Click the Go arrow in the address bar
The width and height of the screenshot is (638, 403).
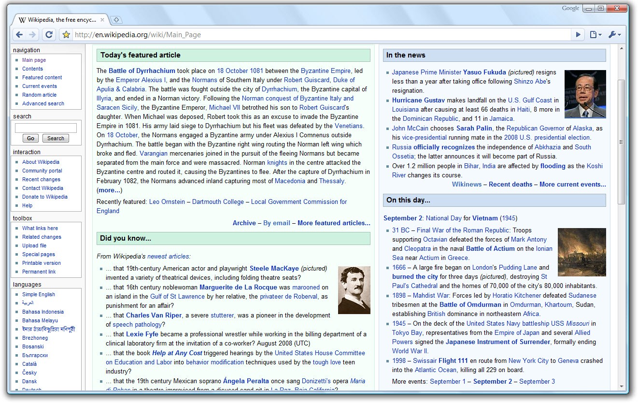click(x=578, y=34)
